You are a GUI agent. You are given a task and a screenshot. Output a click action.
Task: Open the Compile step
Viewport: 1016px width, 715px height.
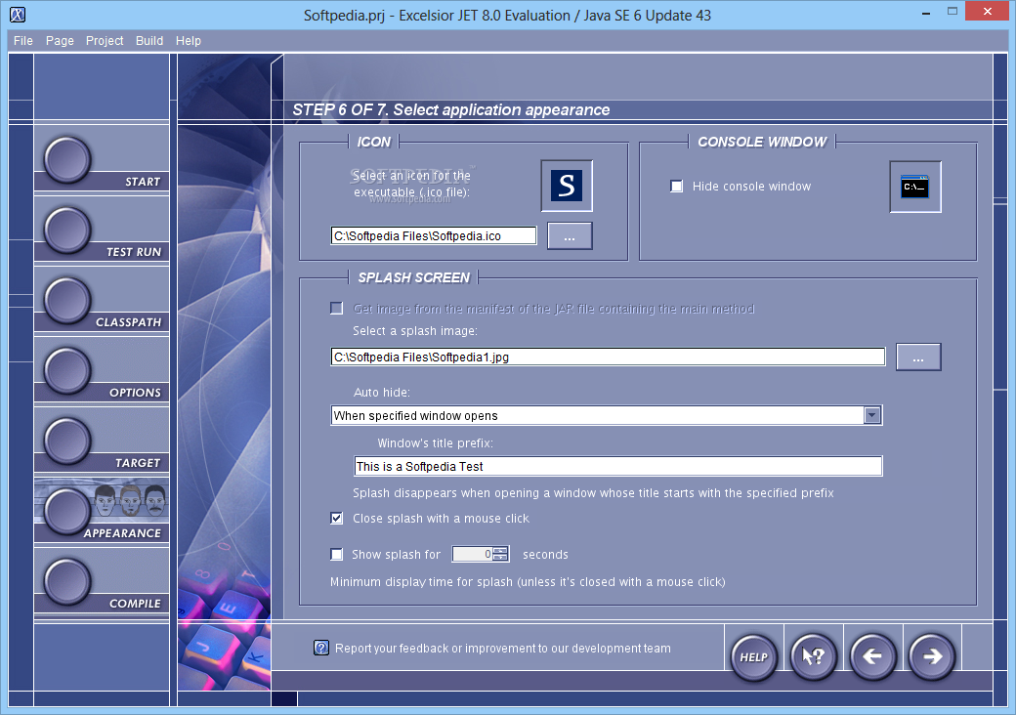(x=67, y=581)
